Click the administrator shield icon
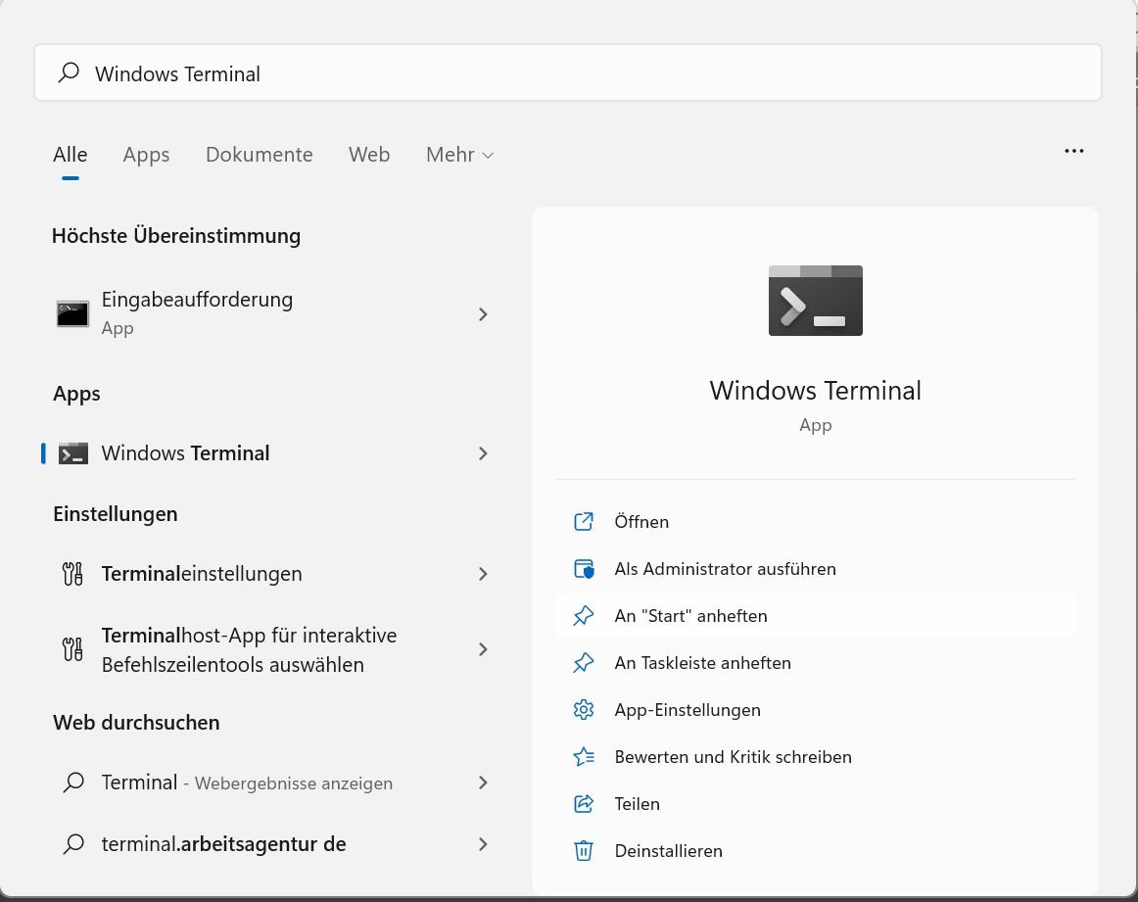The height and width of the screenshot is (902, 1138). (584, 569)
